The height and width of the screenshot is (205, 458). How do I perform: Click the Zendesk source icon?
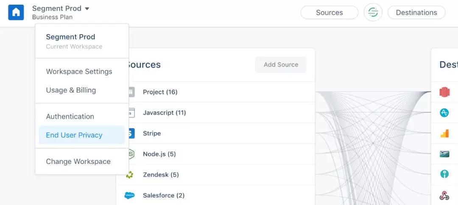click(x=130, y=175)
